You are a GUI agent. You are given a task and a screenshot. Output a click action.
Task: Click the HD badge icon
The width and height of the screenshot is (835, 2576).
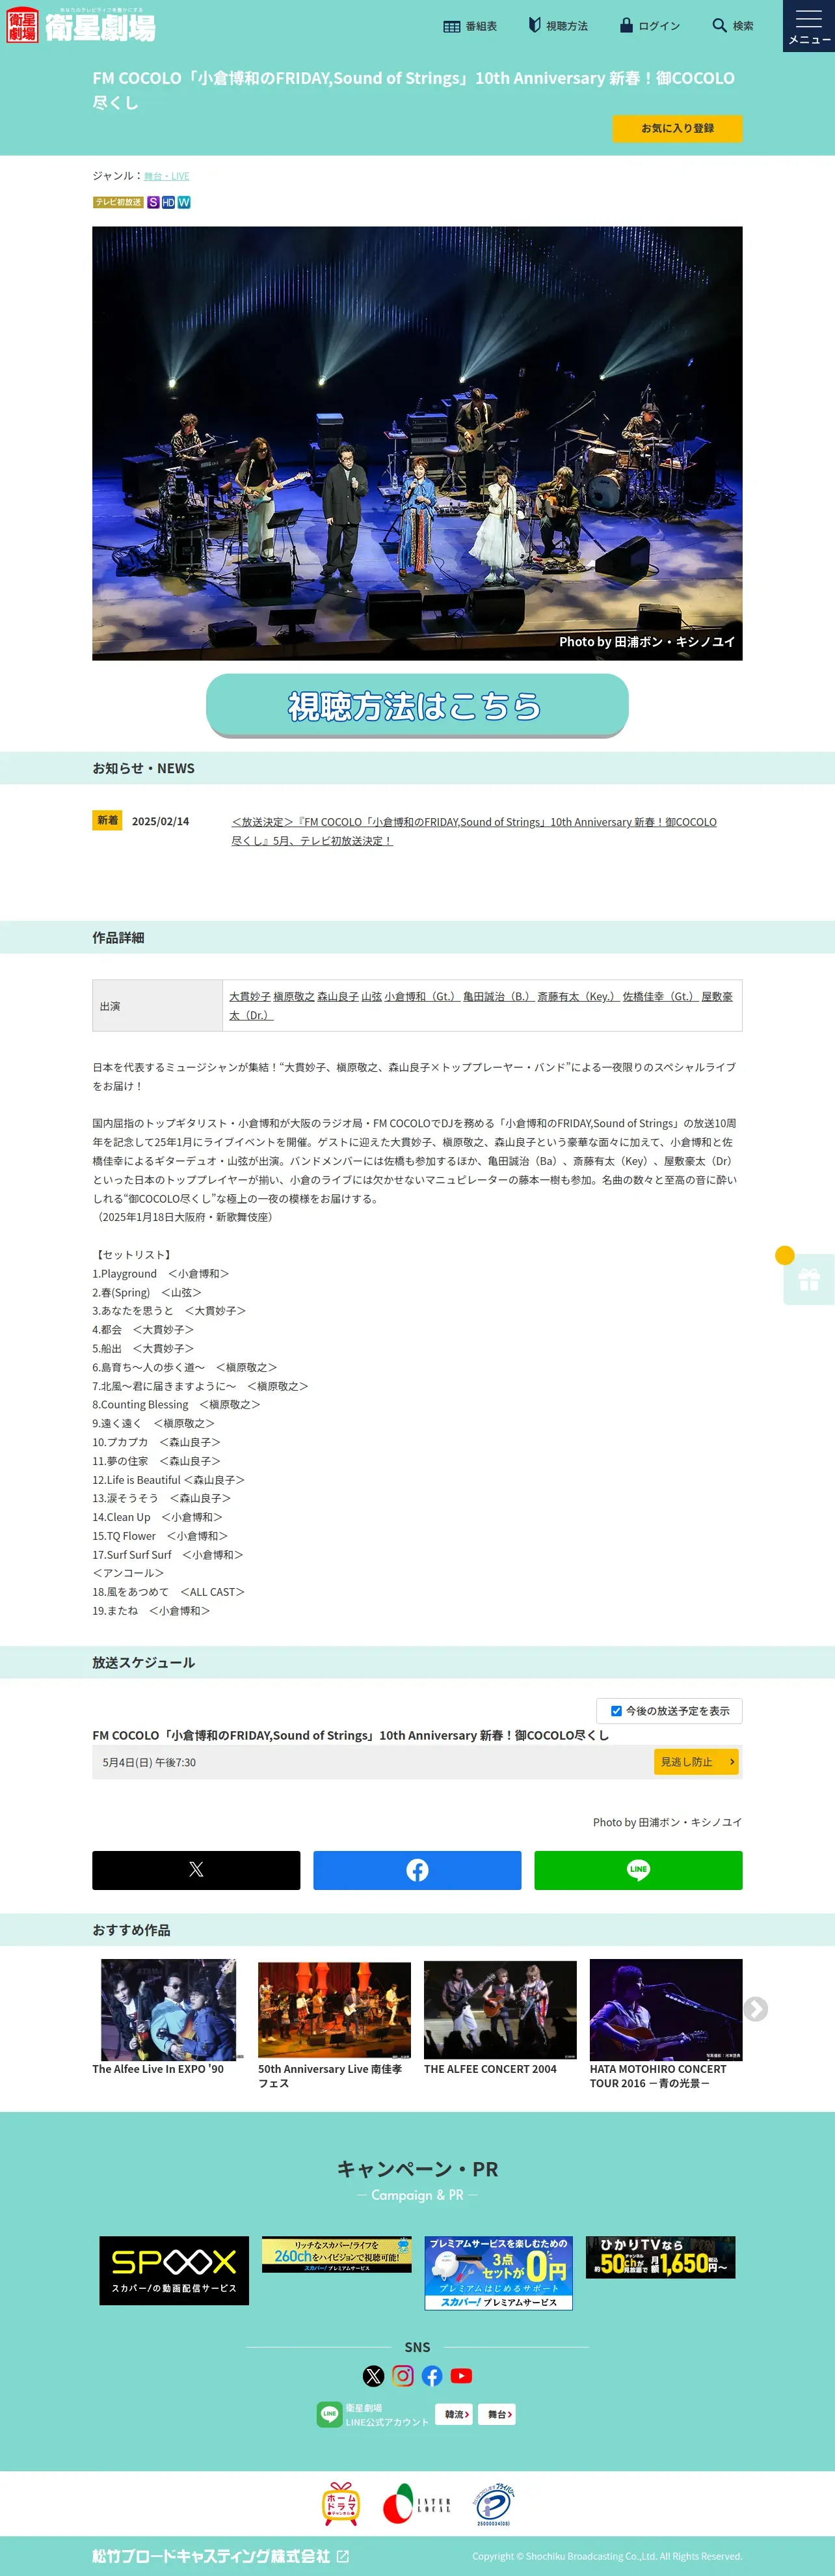168,202
